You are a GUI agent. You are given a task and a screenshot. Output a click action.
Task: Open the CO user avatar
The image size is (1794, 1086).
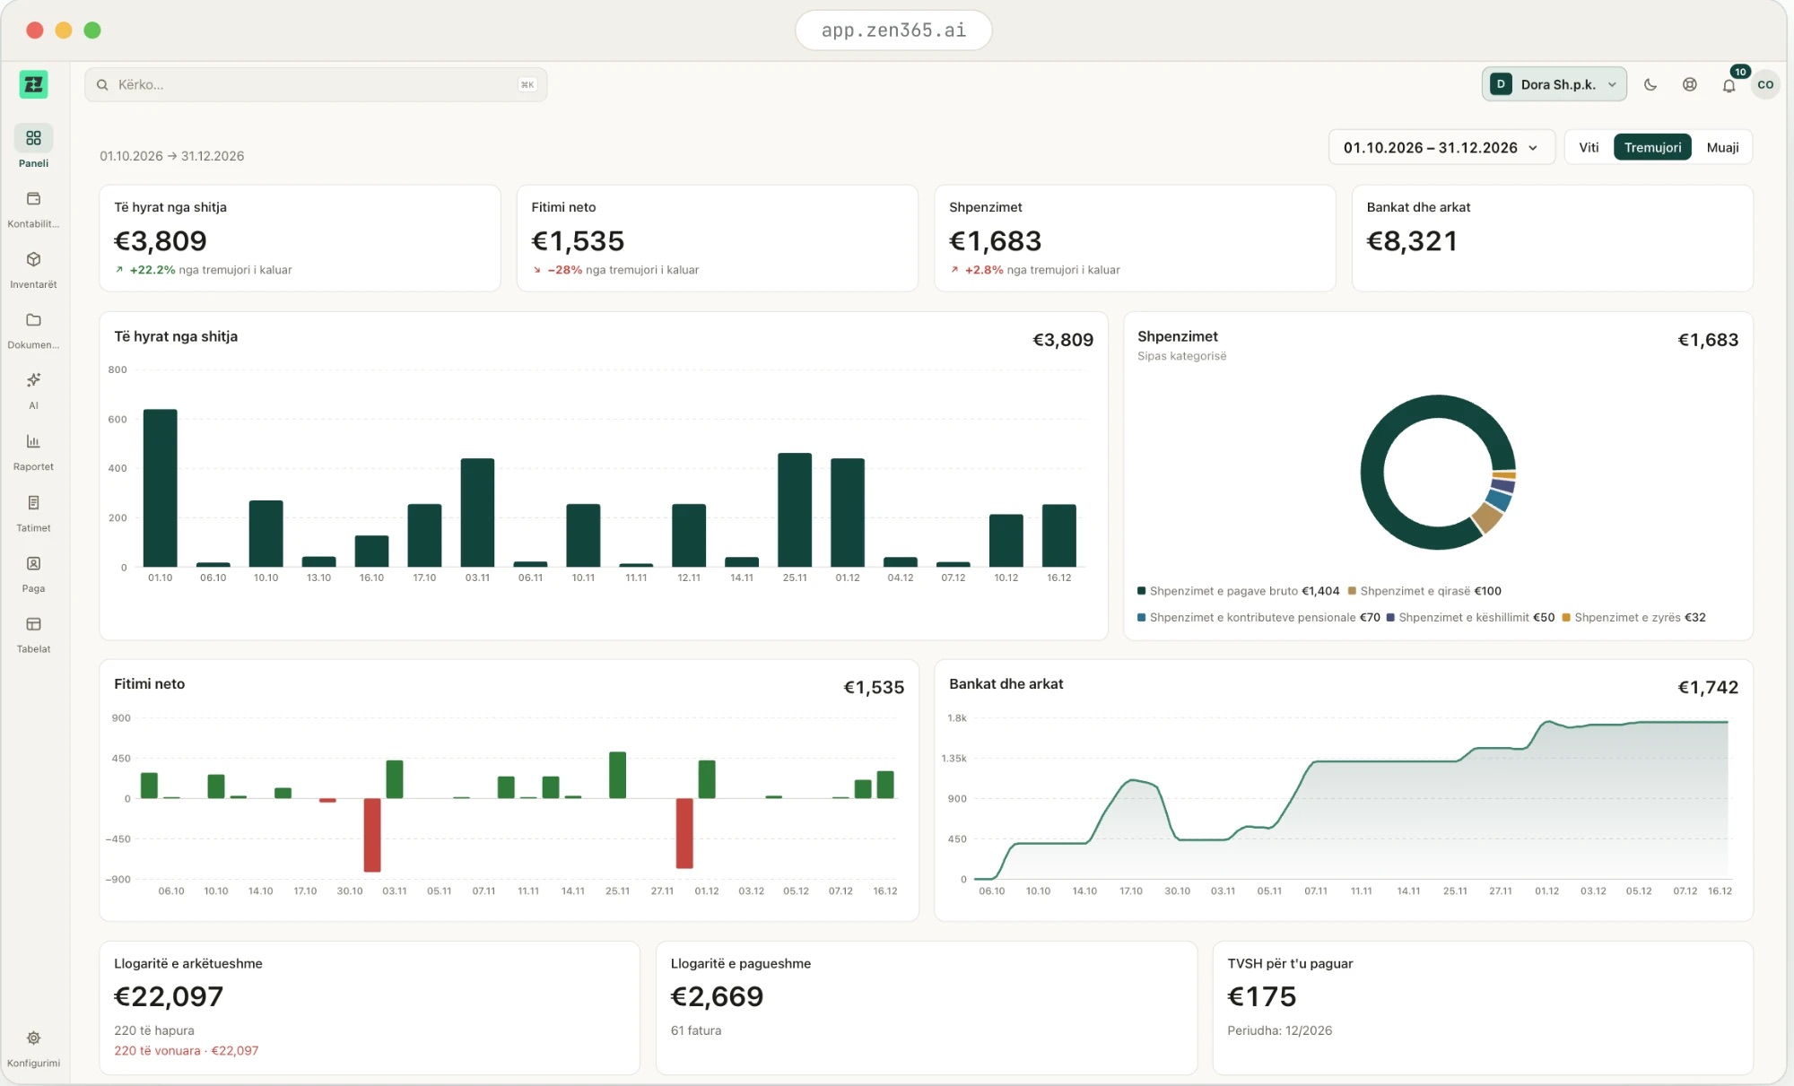pyautogui.click(x=1765, y=84)
